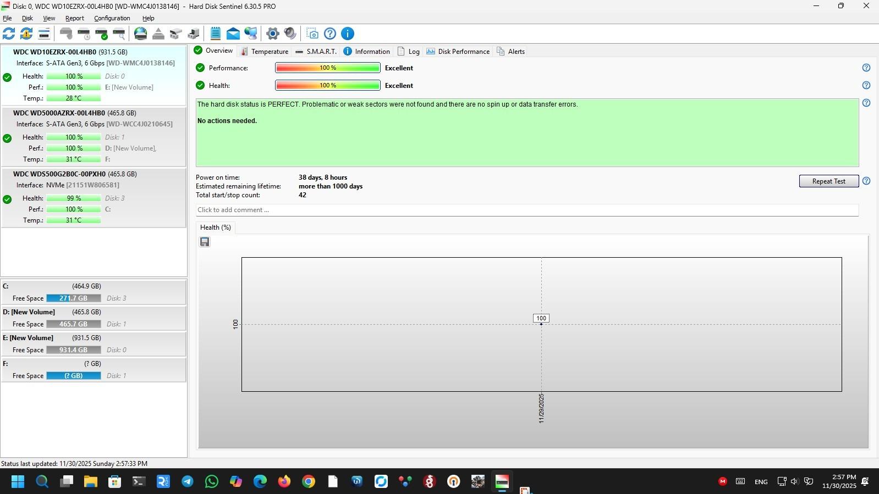
Task: Click the comment input field
Action: pyautogui.click(x=526, y=210)
